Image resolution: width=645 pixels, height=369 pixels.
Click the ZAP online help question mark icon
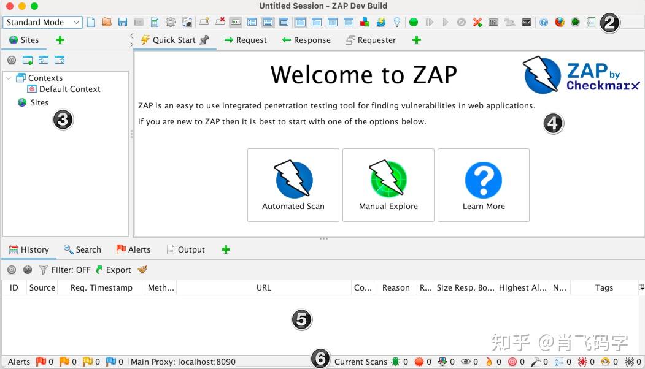pyautogui.click(x=544, y=22)
